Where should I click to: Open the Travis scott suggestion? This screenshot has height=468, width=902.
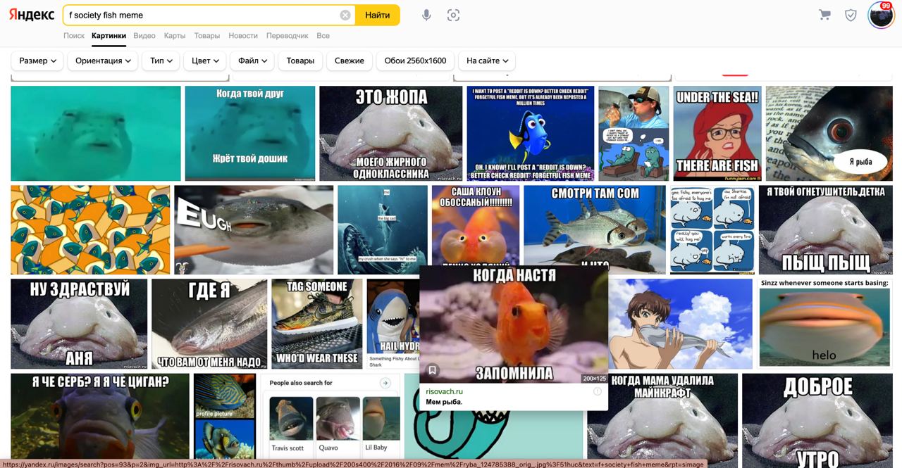tap(291, 426)
